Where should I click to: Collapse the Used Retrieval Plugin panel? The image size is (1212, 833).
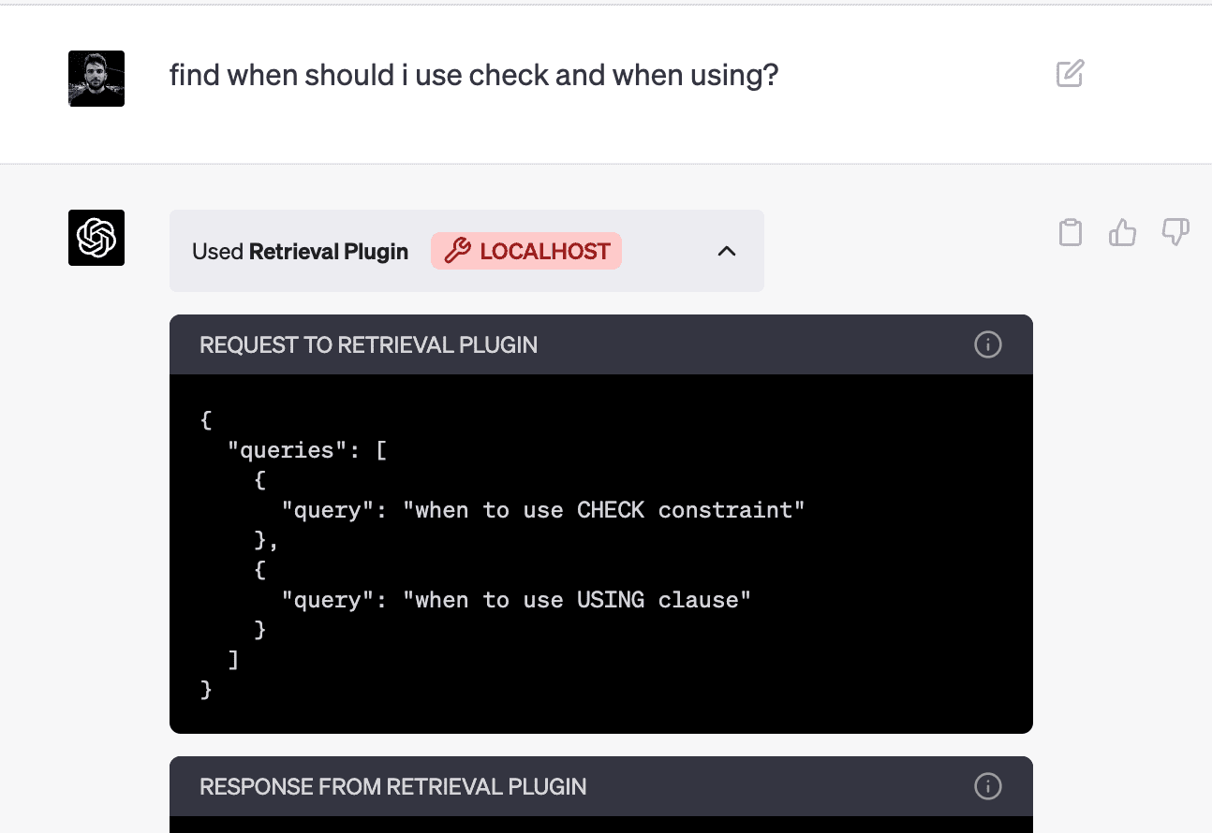click(x=727, y=251)
